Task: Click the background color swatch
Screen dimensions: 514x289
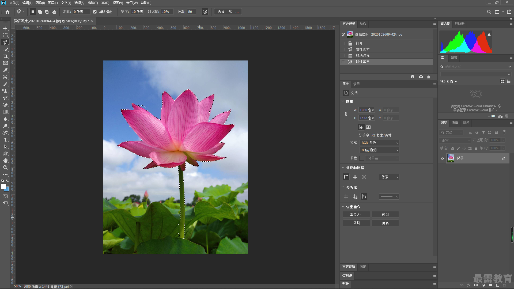Action: (x=7, y=190)
